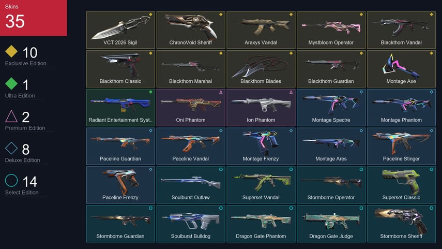Click the Select Edition circle icon
Screen dimensions: 442x249
pos(11,180)
